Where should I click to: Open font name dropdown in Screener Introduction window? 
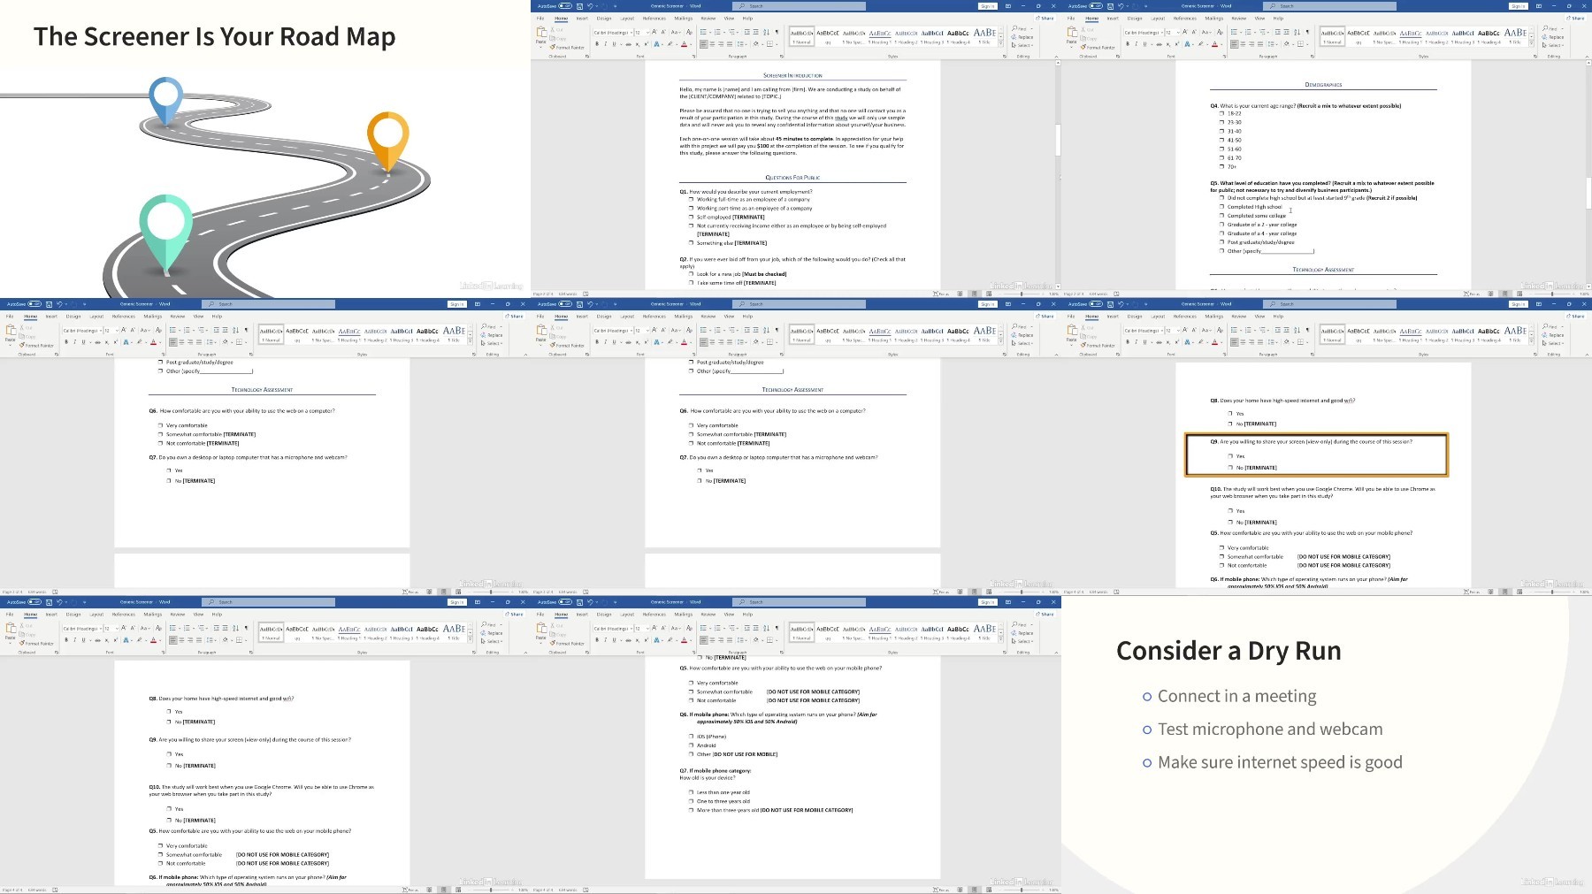631,32
